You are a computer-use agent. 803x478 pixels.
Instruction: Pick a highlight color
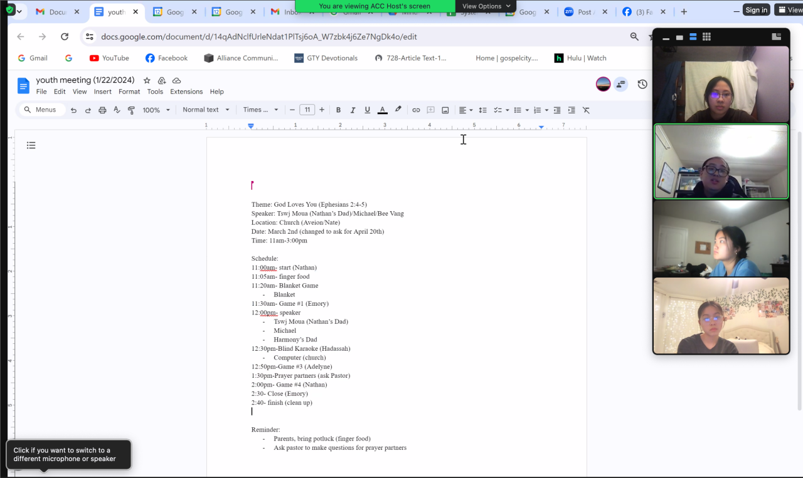398,110
